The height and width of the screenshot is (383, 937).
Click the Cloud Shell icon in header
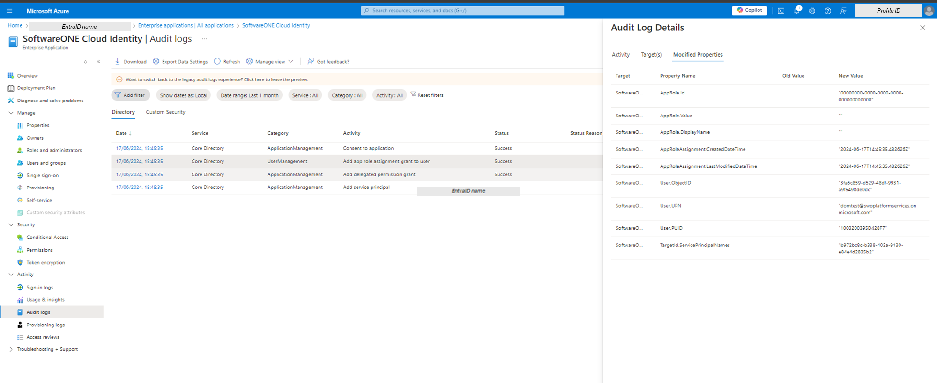click(x=781, y=11)
